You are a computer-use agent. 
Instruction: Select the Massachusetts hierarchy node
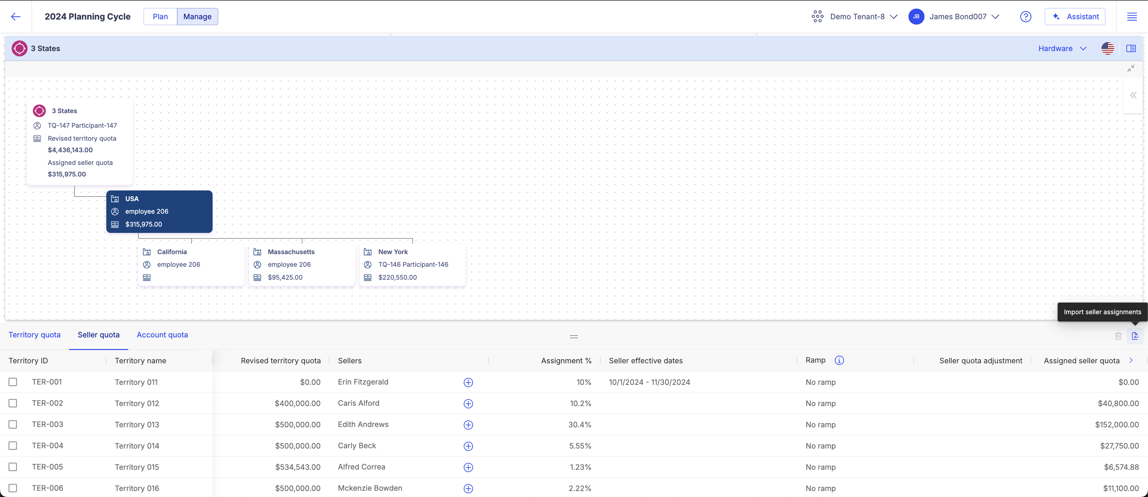(302, 265)
